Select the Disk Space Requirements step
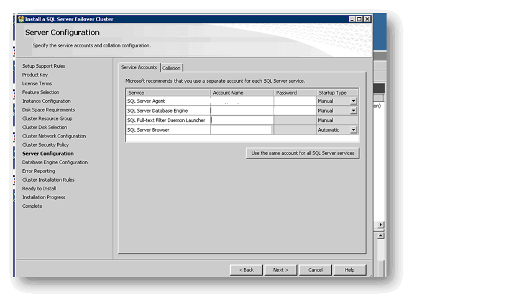This screenshot has width=509, height=303. point(48,110)
